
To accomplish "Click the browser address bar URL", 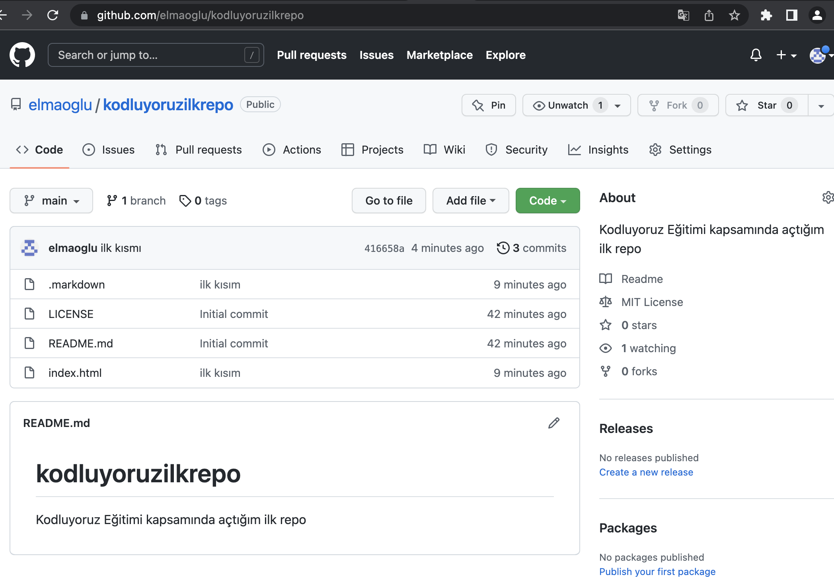I will pyautogui.click(x=200, y=15).
